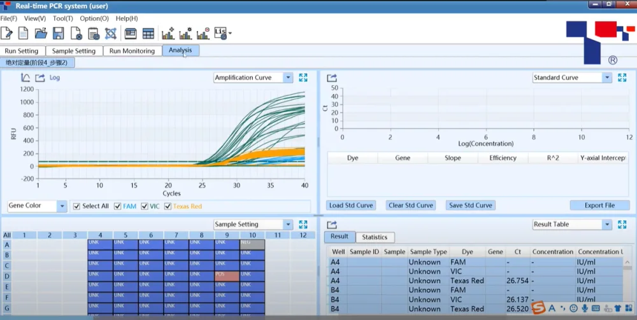Image resolution: width=637 pixels, height=320 pixels.
Task: Toggle the Log scale button on amplification chart
Action: pyautogui.click(x=54, y=78)
